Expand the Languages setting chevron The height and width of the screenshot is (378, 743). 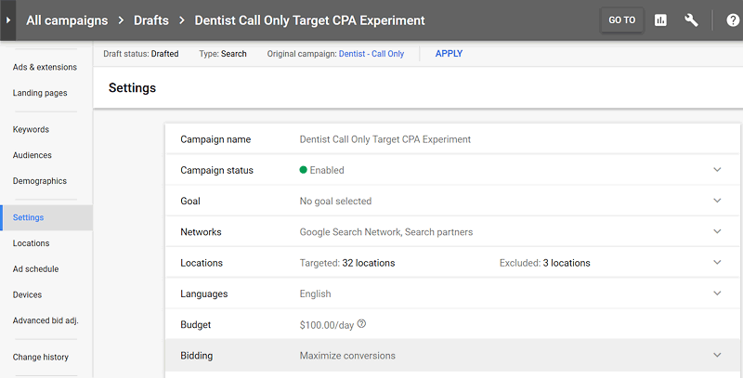(x=717, y=293)
